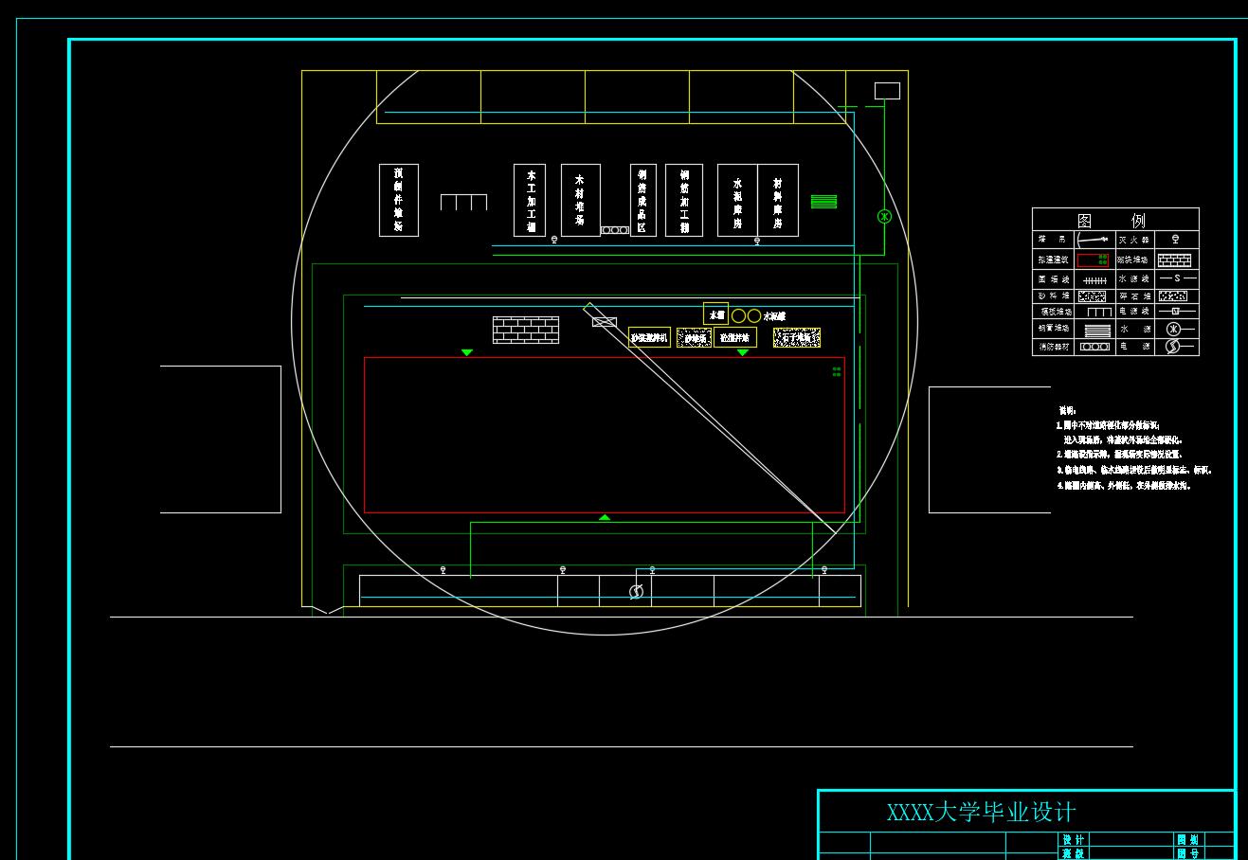Select the 木工加工棚 label

point(531,201)
